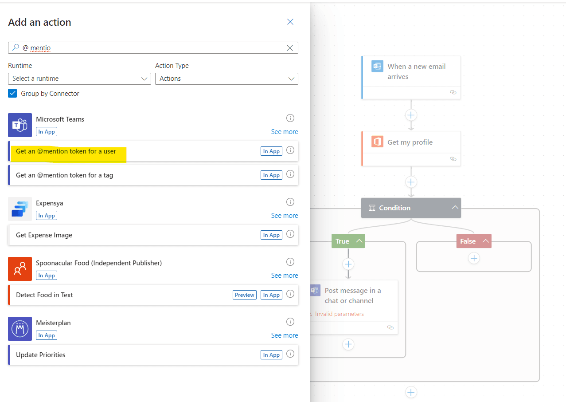Click See more under Spoonacular Food
The width and height of the screenshot is (566, 402).
pos(284,276)
